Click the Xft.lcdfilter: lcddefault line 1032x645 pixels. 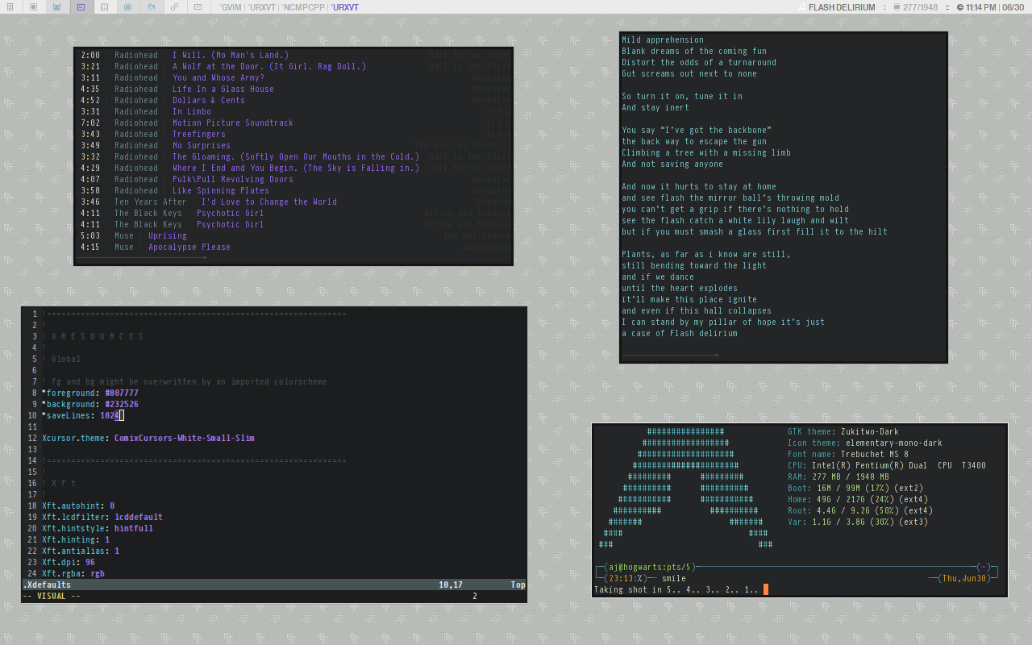pyautogui.click(x=102, y=517)
